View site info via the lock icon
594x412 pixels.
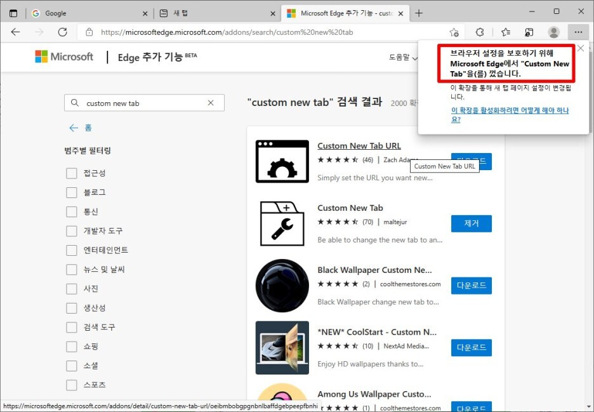[x=89, y=32]
